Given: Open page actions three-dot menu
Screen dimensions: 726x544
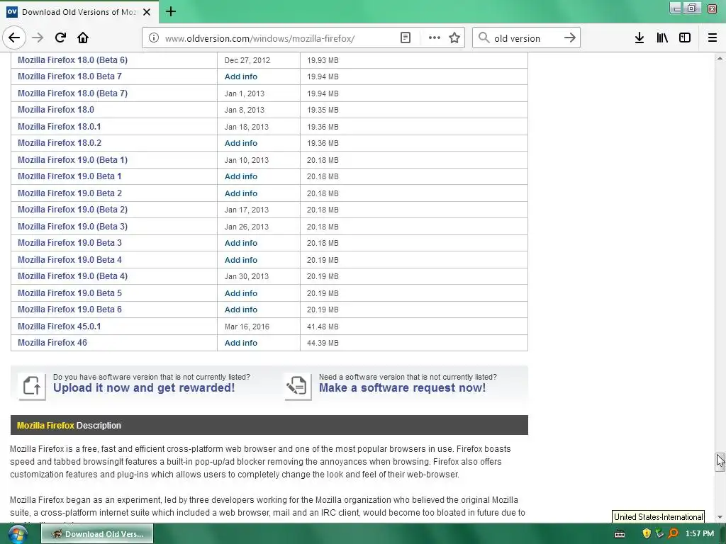Looking at the screenshot, I should (x=435, y=38).
